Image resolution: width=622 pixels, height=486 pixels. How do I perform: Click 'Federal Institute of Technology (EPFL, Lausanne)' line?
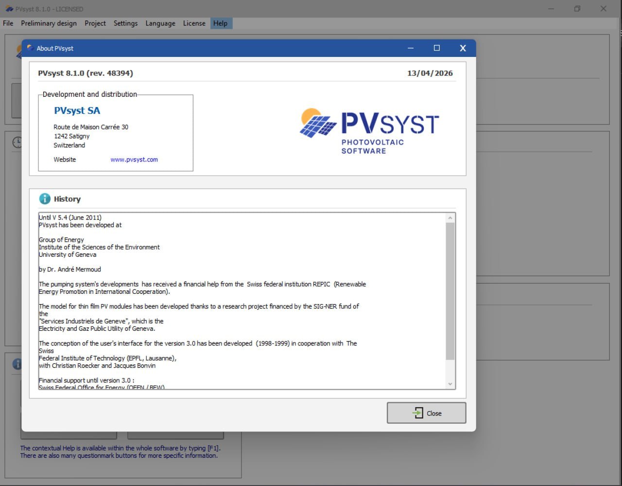pyautogui.click(x=107, y=358)
